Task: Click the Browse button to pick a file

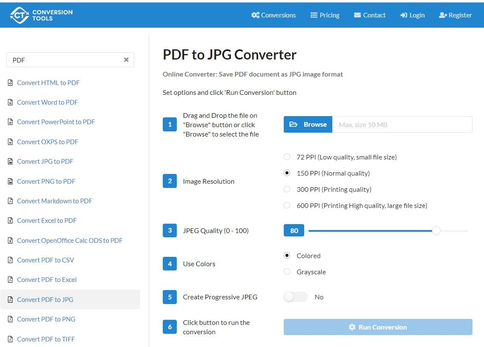Action: coord(308,124)
